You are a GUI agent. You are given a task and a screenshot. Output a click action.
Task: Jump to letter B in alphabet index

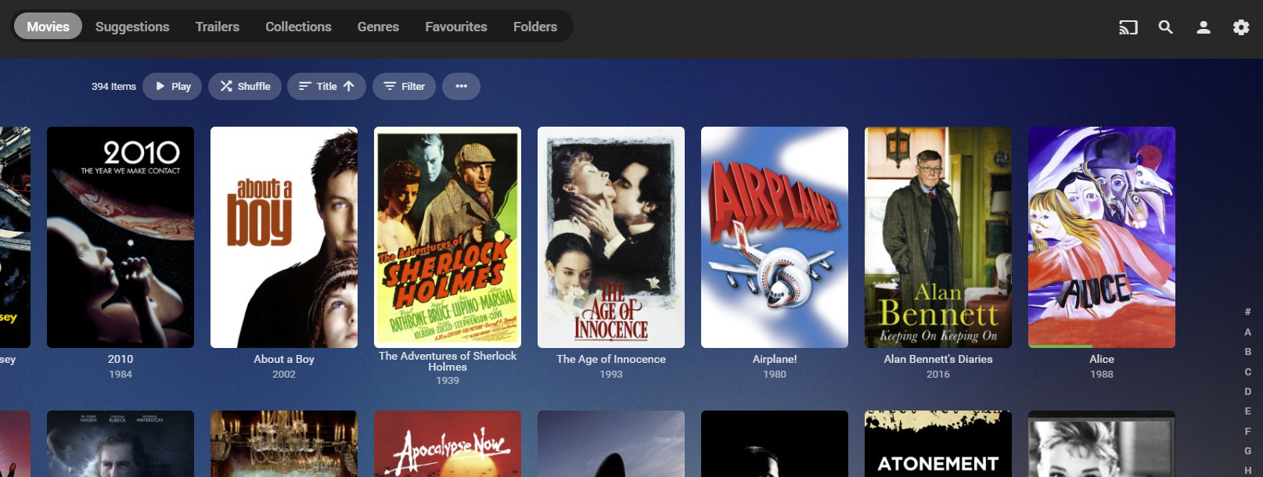[1247, 352]
